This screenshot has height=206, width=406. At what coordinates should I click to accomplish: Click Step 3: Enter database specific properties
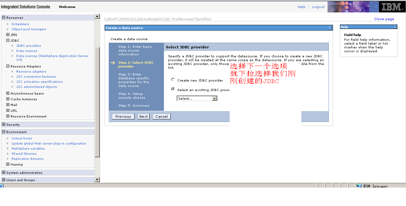pos(134,80)
